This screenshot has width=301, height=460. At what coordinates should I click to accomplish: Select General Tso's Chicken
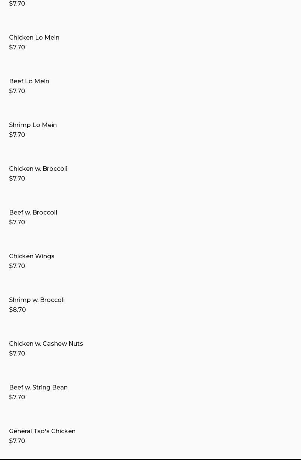[42, 431]
